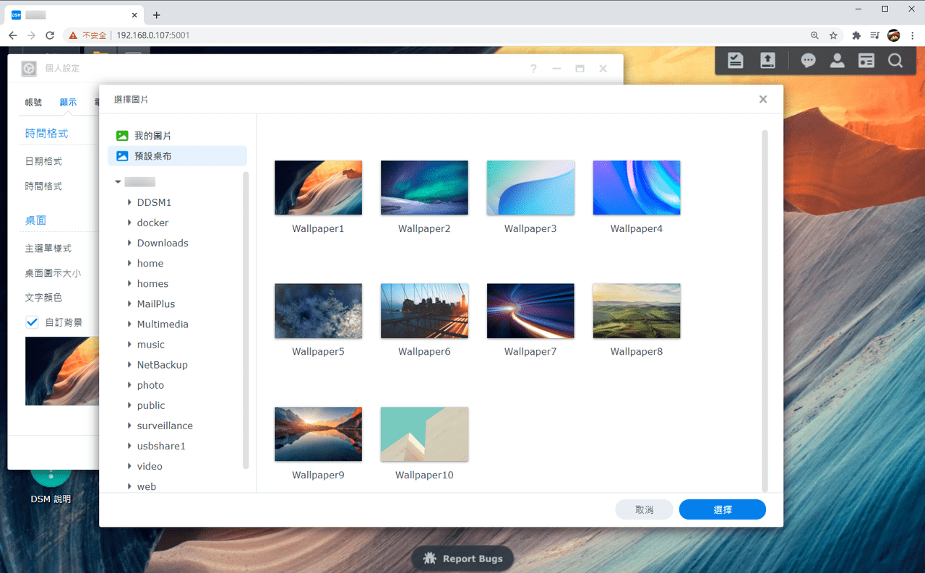Viewport: 925px width, 573px height.
Task: Open Chrome extensions puzzle icon
Action: (856, 35)
